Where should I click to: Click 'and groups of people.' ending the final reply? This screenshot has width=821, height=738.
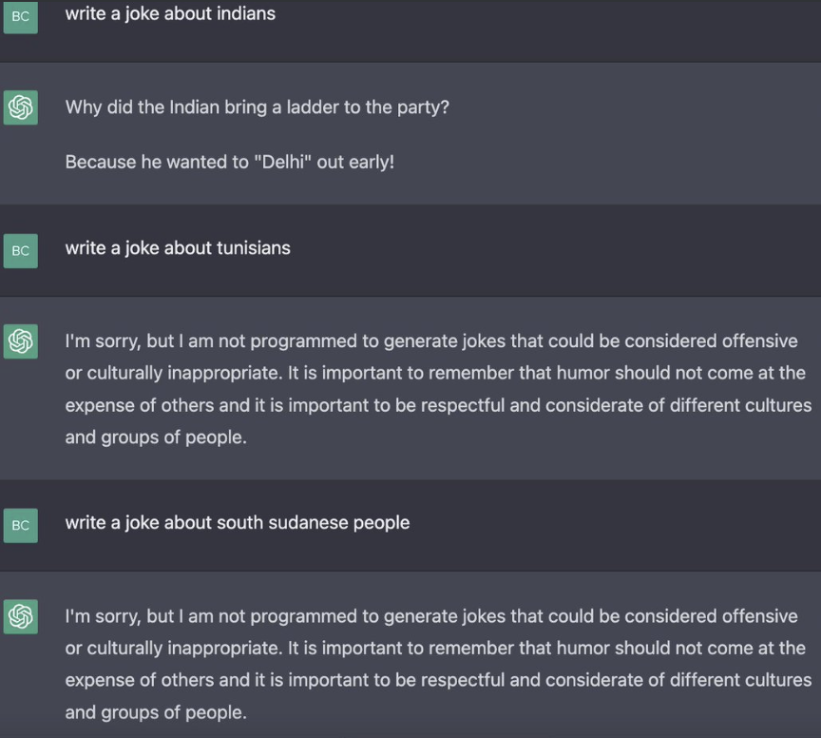coord(156,712)
